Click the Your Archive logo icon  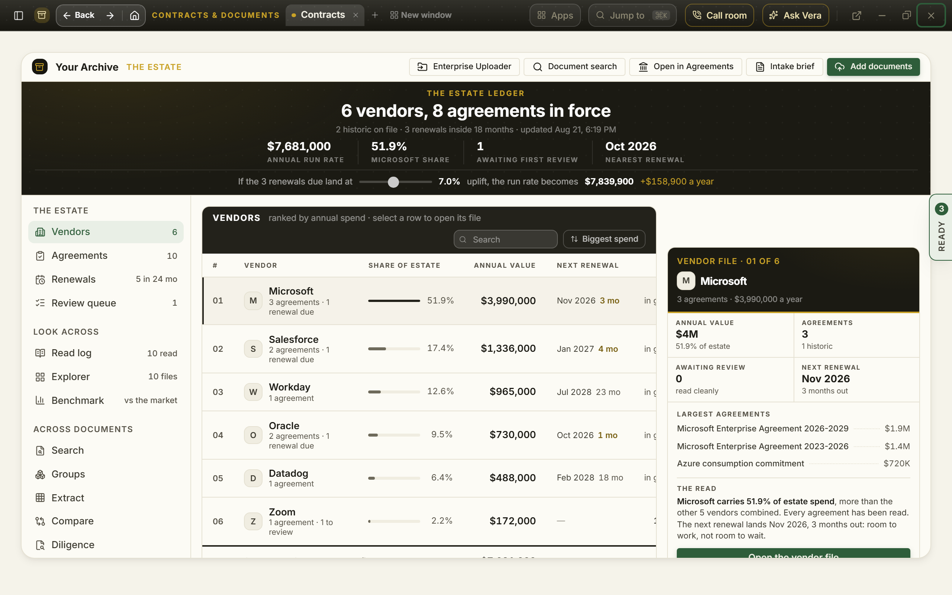[x=40, y=67]
